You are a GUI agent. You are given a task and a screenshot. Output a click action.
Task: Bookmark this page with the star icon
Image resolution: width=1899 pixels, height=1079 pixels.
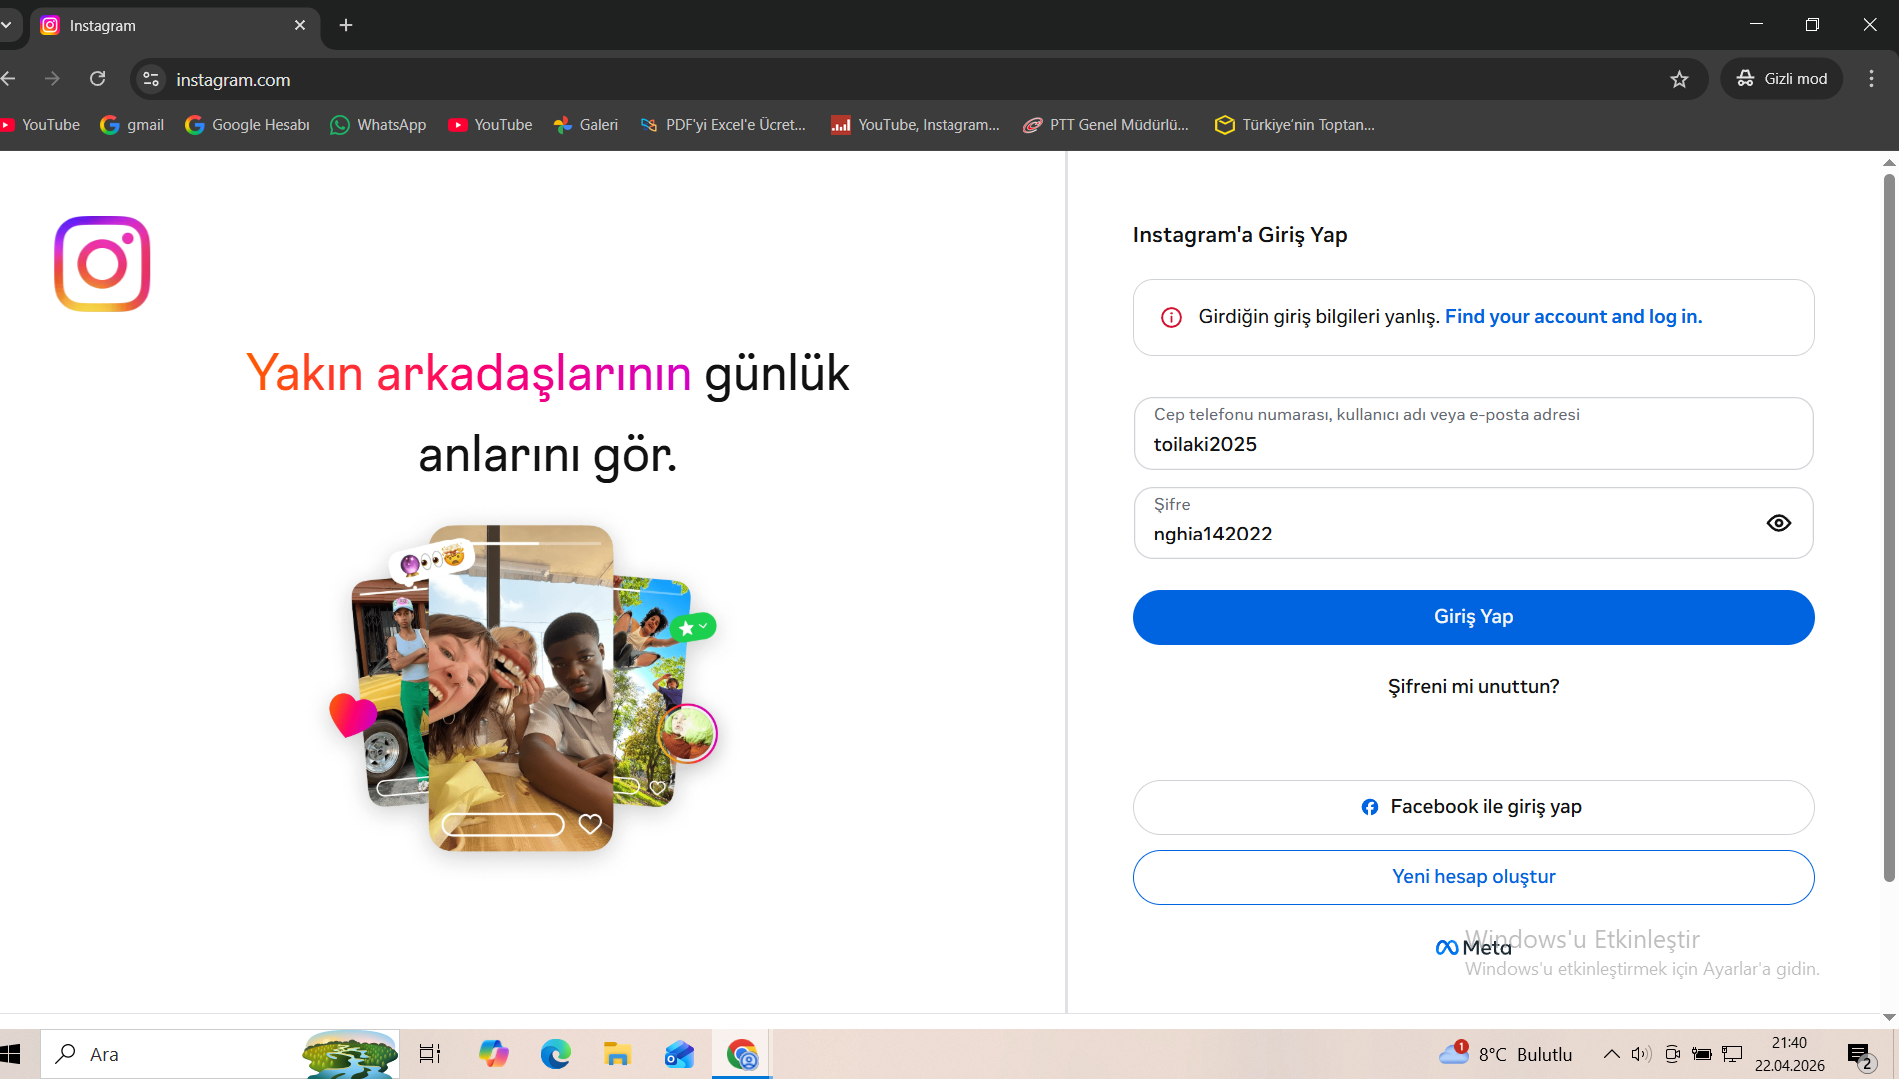point(1679,79)
